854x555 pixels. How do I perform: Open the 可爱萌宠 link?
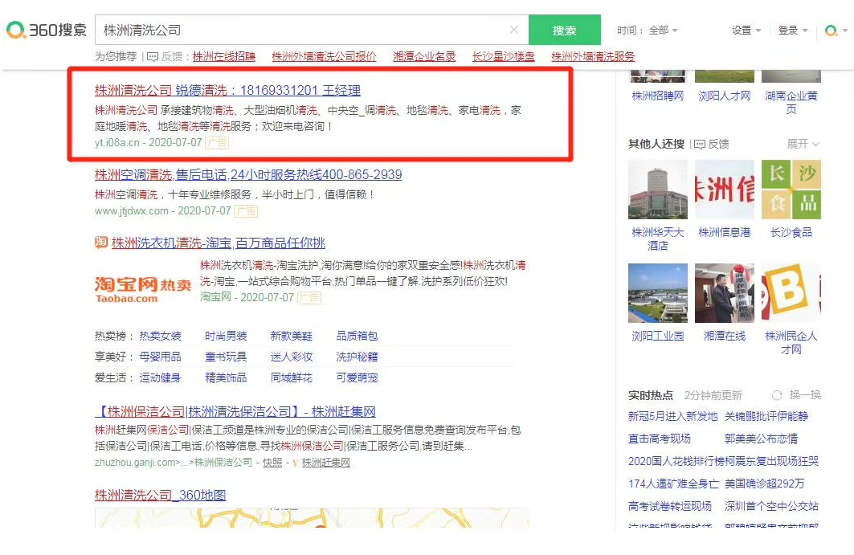tap(358, 377)
